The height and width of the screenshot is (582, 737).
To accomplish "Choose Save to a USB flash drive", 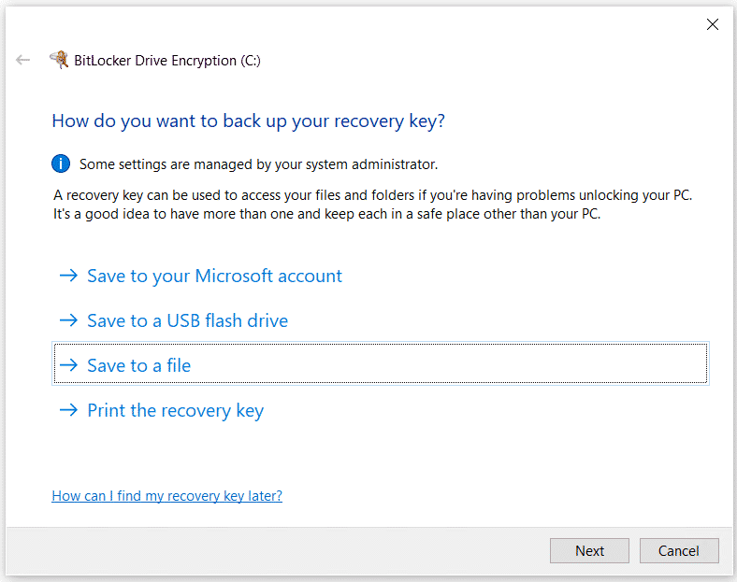I will click(x=188, y=320).
